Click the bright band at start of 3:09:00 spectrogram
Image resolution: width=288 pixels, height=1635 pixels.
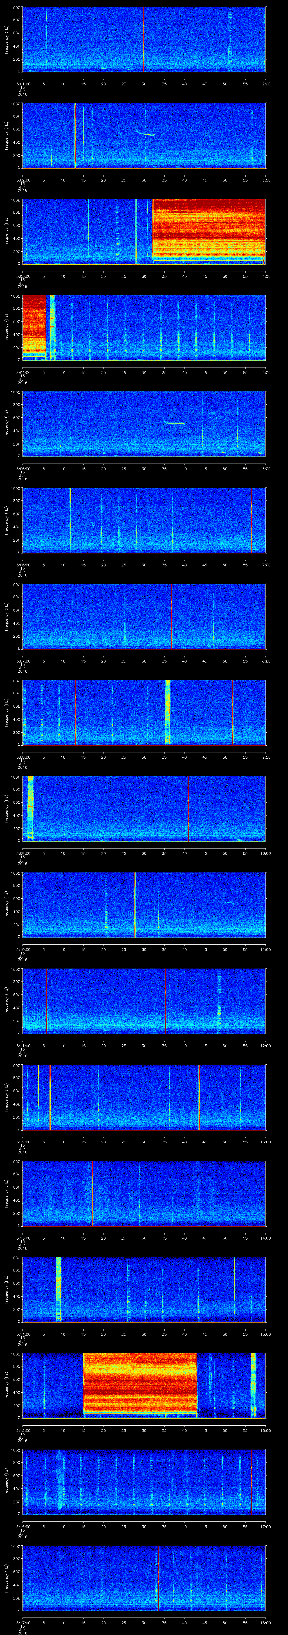[30, 808]
